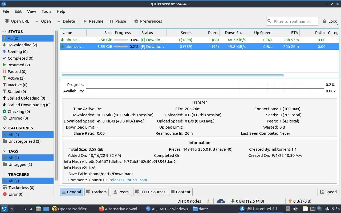This screenshot has height=213, width=341.
Task: Select Untagged (2) tag filter
Action: [28, 165]
